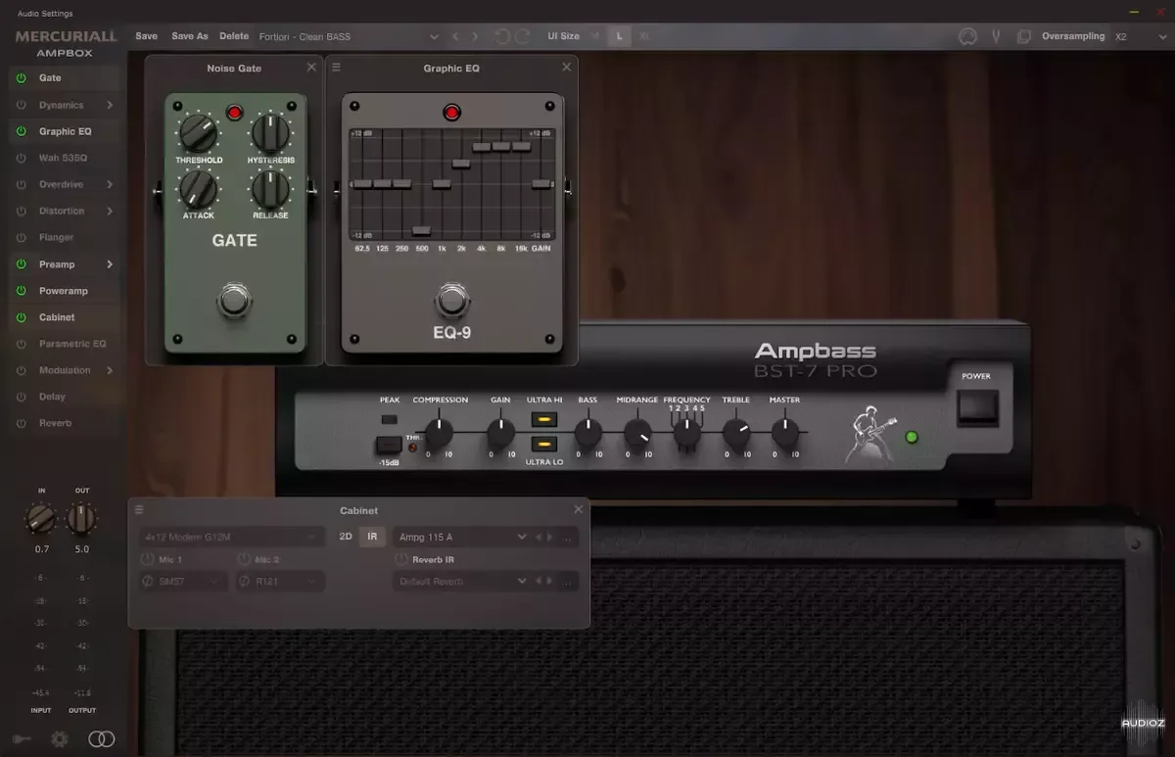Select Delay in the sidebar
Image resolution: width=1175 pixels, height=757 pixels.
tap(52, 397)
